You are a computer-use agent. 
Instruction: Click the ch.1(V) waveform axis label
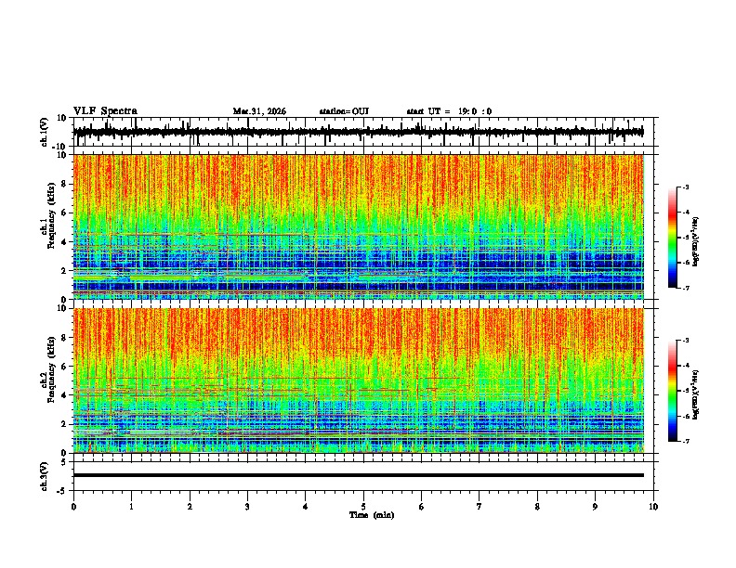[x=45, y=132]
